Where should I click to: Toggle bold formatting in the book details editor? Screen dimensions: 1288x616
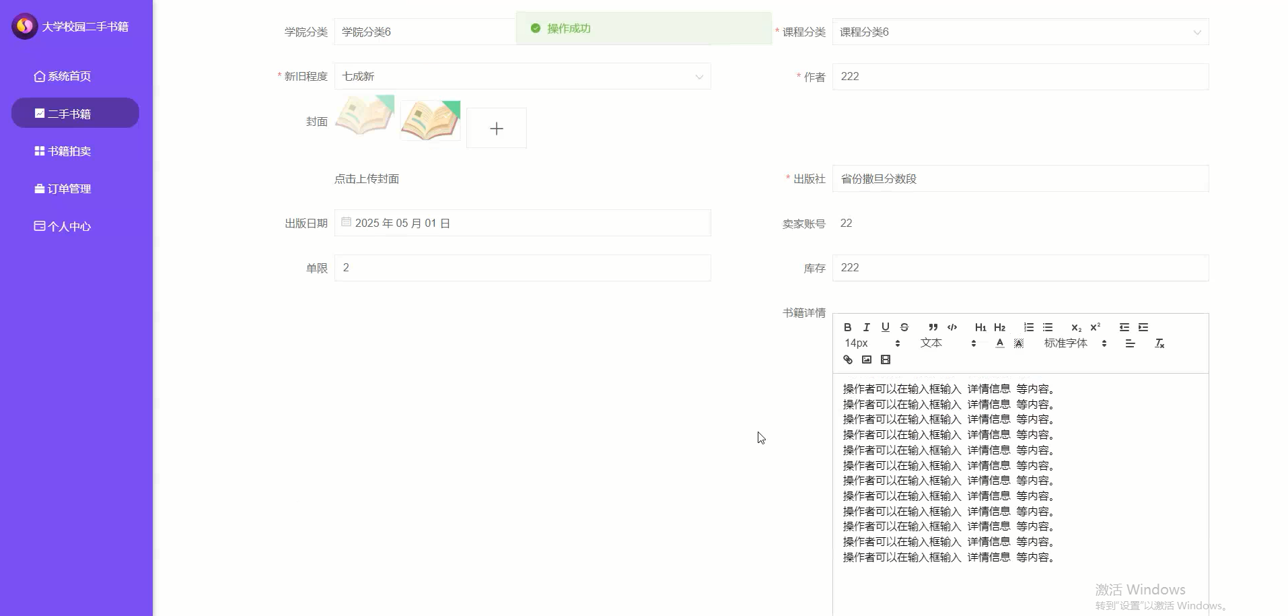coord(847,327)
